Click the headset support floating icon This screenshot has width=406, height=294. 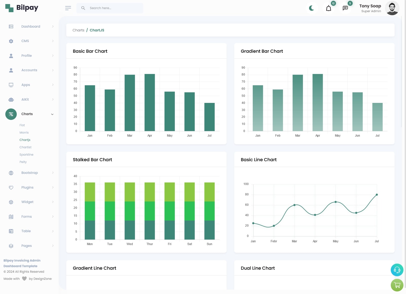(x=397, y=270)
